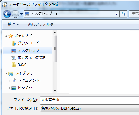Image resolution: width=139 pixels, height=115 pixels.
Task: Click the 最近表示した場所 icon
Action: pos(14,58)
